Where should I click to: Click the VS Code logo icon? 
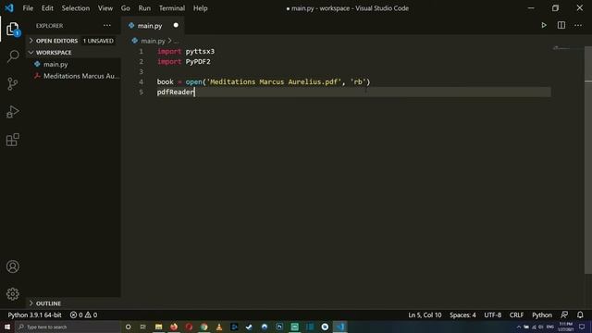[x=9, y=8]
